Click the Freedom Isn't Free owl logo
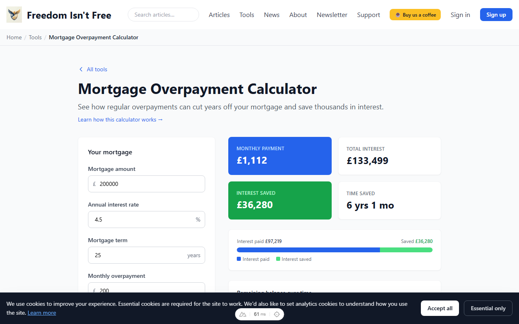The image size is (519, 324). pos(14,14)
